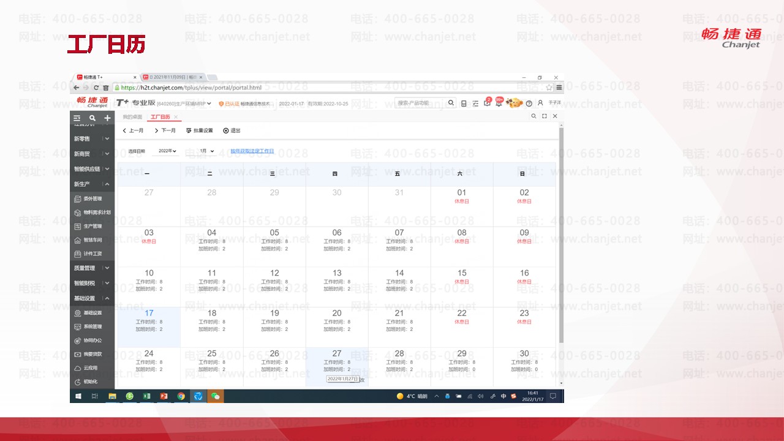784x441 pixels.
Task: Click the tab bar search magnifier icon
Action: click(533, 116)
